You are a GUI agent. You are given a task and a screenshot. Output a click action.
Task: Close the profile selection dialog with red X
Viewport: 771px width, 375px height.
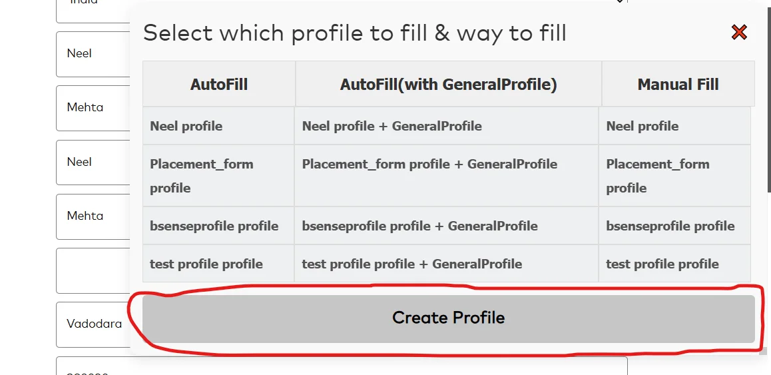739,32
